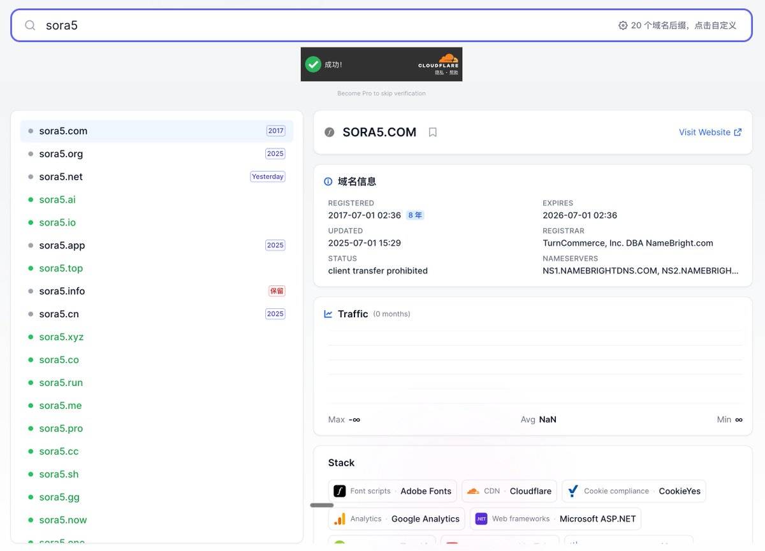Open the Visit Website link

[710, 132]
